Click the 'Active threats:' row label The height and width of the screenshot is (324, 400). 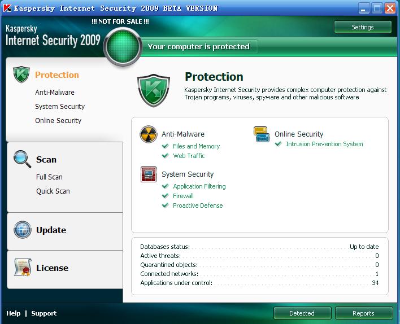[x=160, y=256]
